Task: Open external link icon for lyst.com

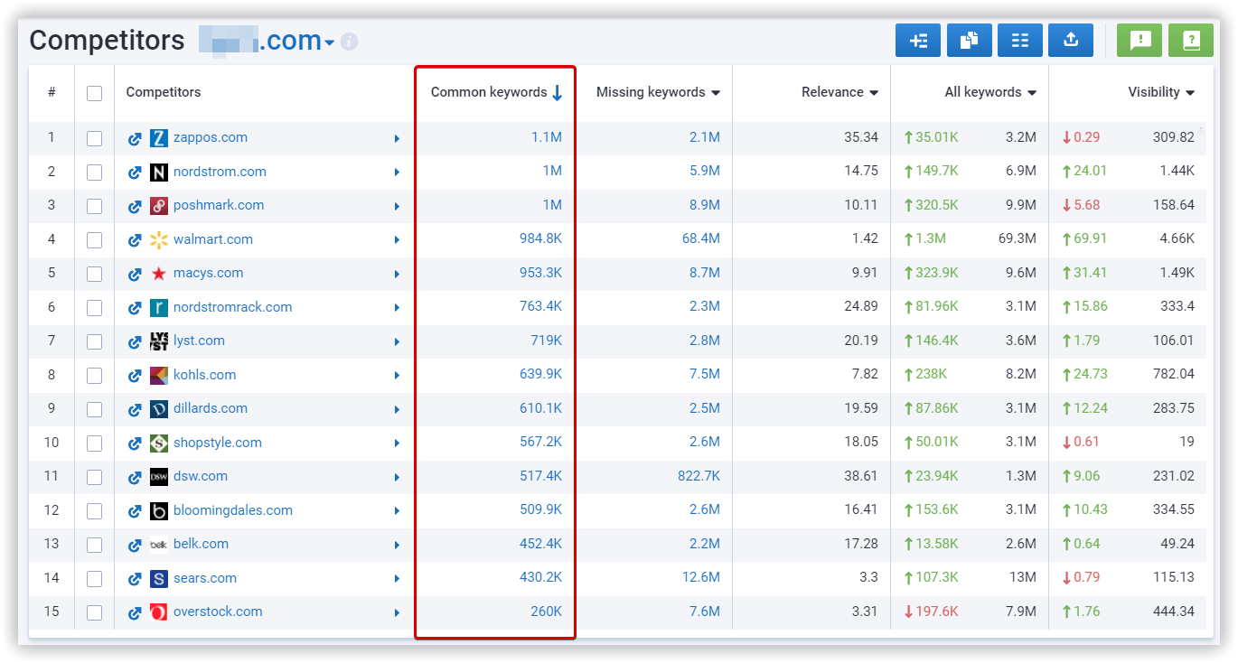Action: pos(135,342)
